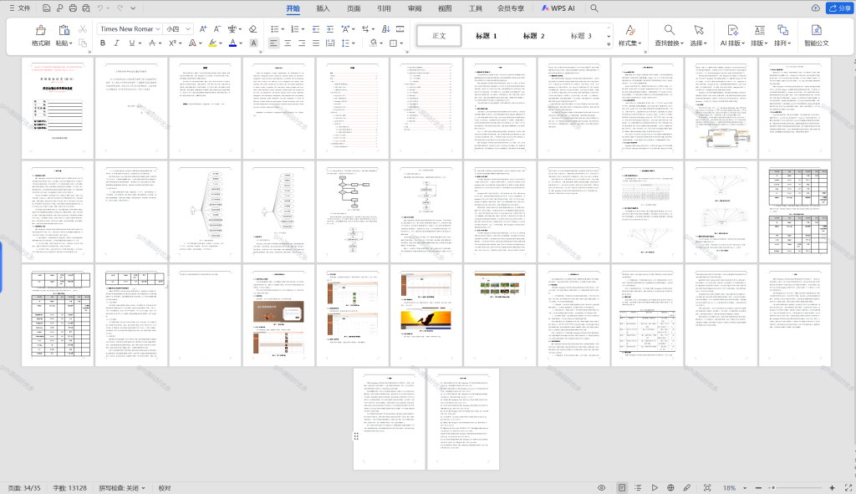Switch to the 引用 (References) tab
Screen dimensions: 856x494
pos(384,8)
